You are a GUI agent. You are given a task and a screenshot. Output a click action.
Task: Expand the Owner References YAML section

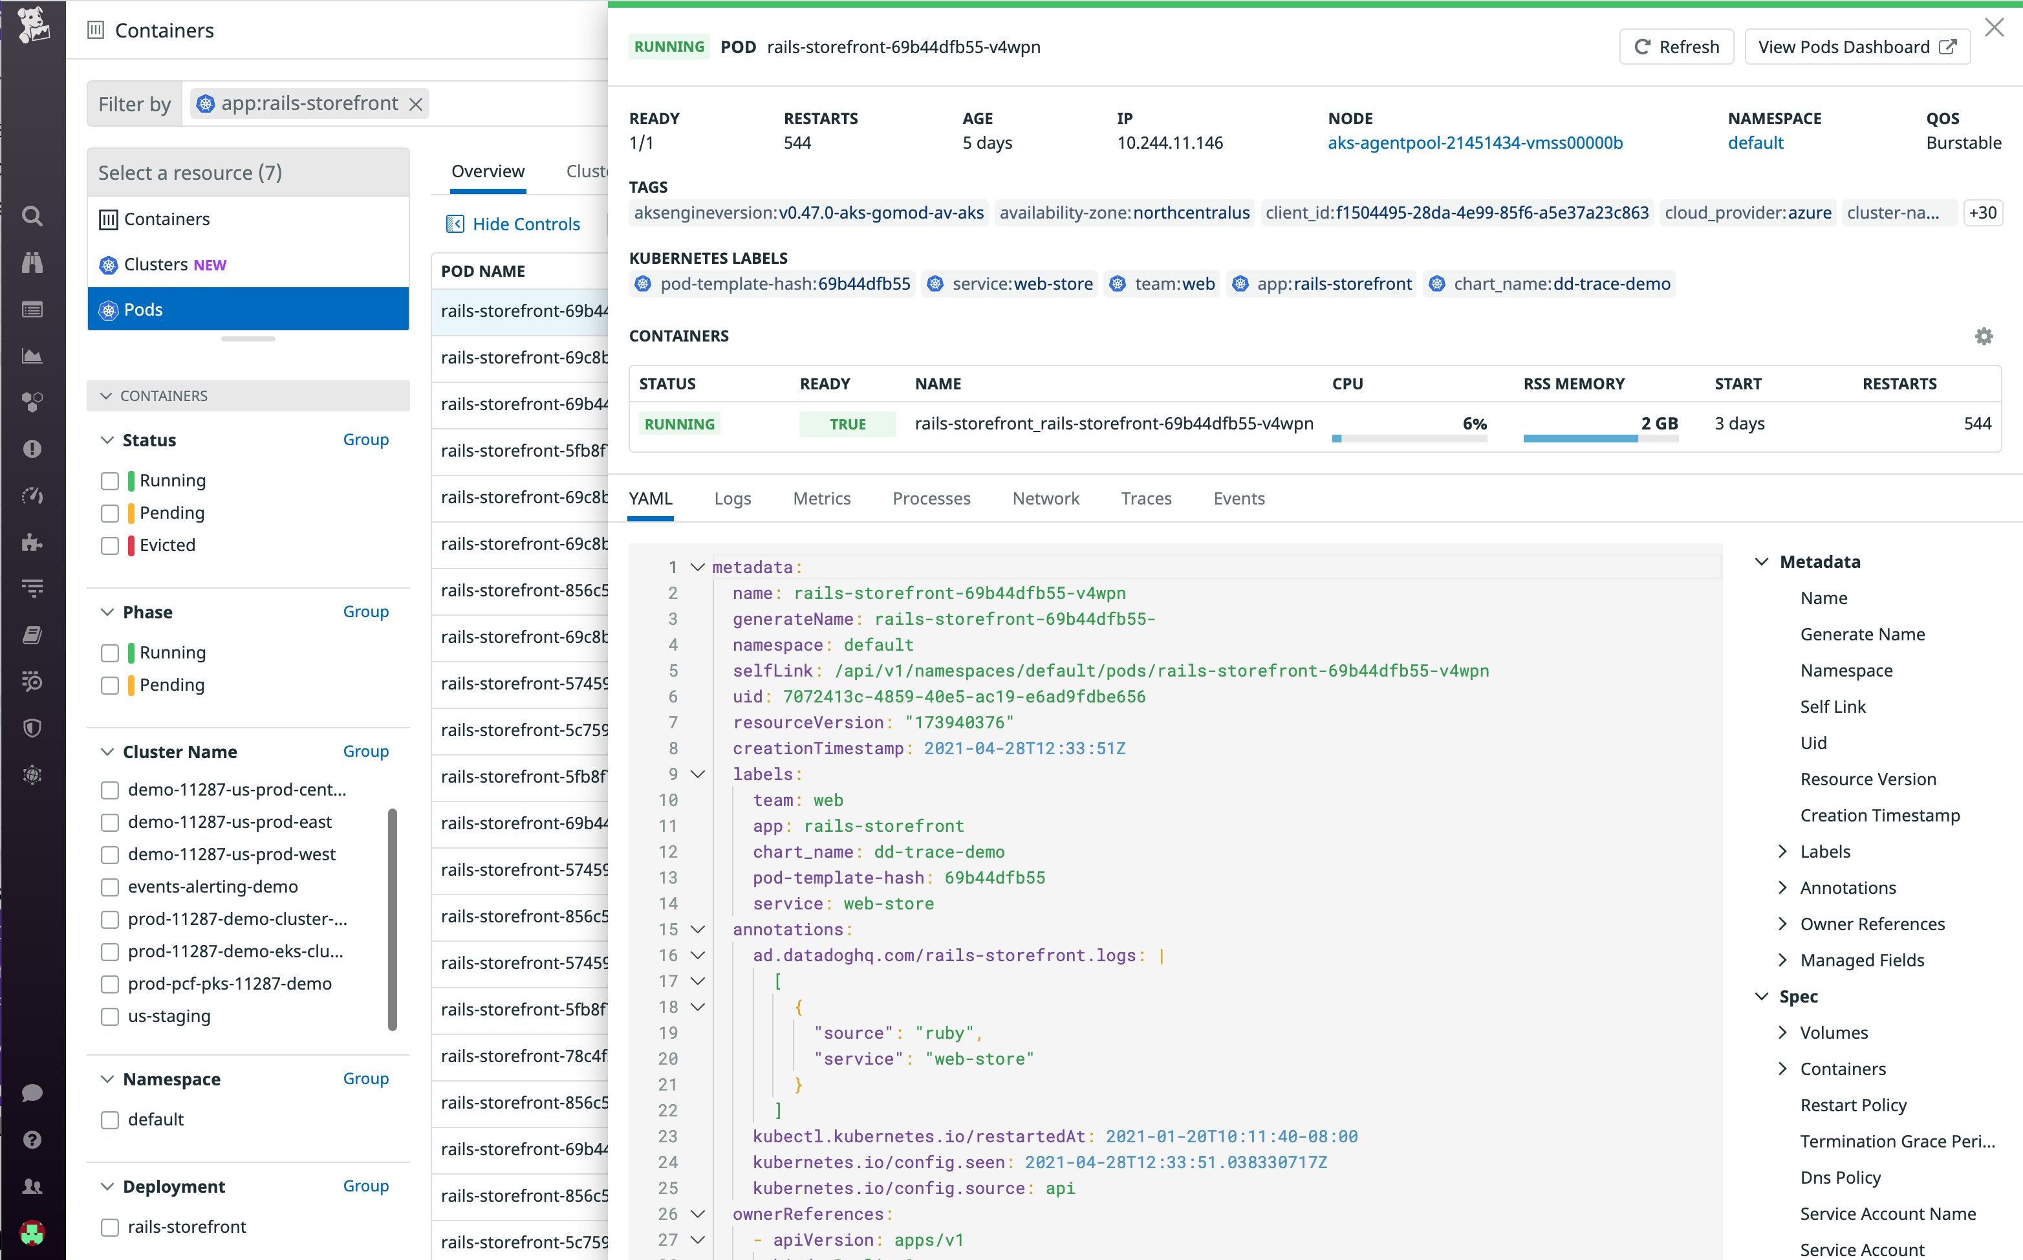click(x=1783, y=924)
